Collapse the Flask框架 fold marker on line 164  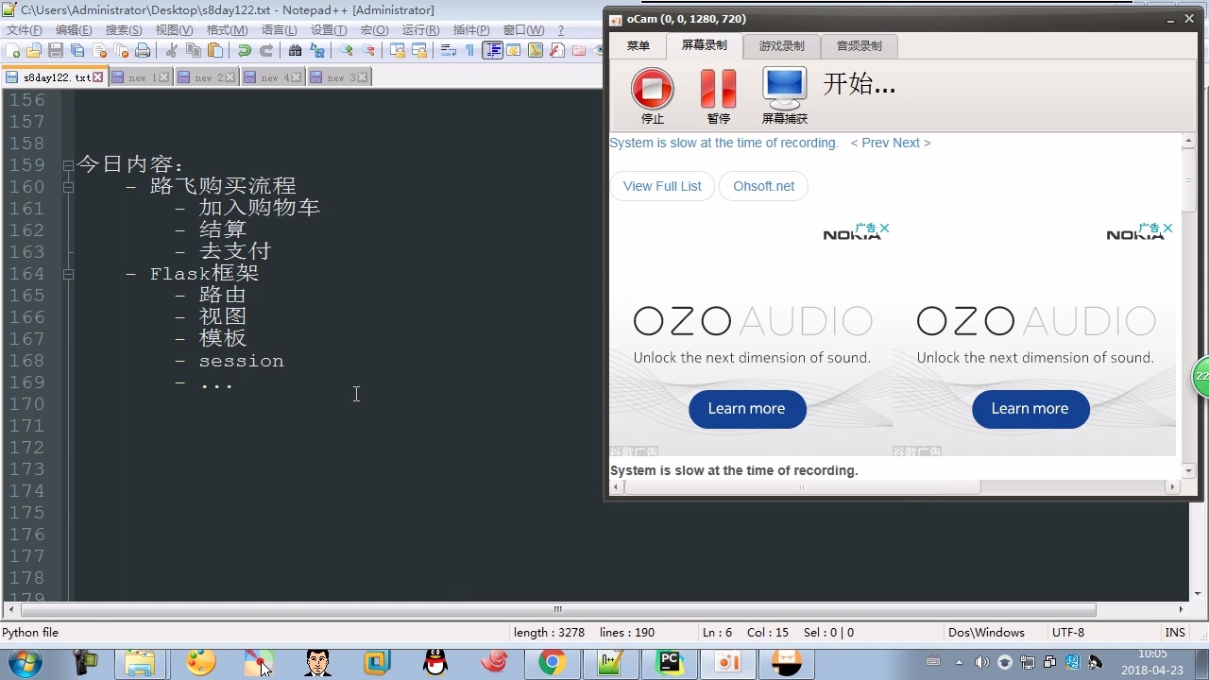point(68,274)
